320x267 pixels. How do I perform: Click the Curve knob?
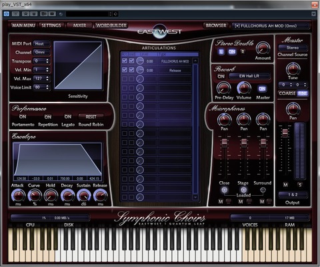[x=35, y=196]
